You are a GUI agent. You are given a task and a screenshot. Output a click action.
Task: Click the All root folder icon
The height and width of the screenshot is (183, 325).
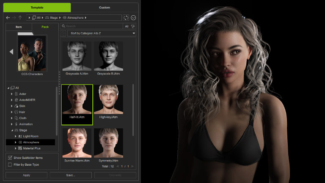click(x=12, y=88)
